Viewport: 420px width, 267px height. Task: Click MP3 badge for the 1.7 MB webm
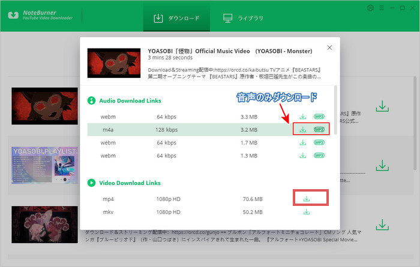pos(319,142)
